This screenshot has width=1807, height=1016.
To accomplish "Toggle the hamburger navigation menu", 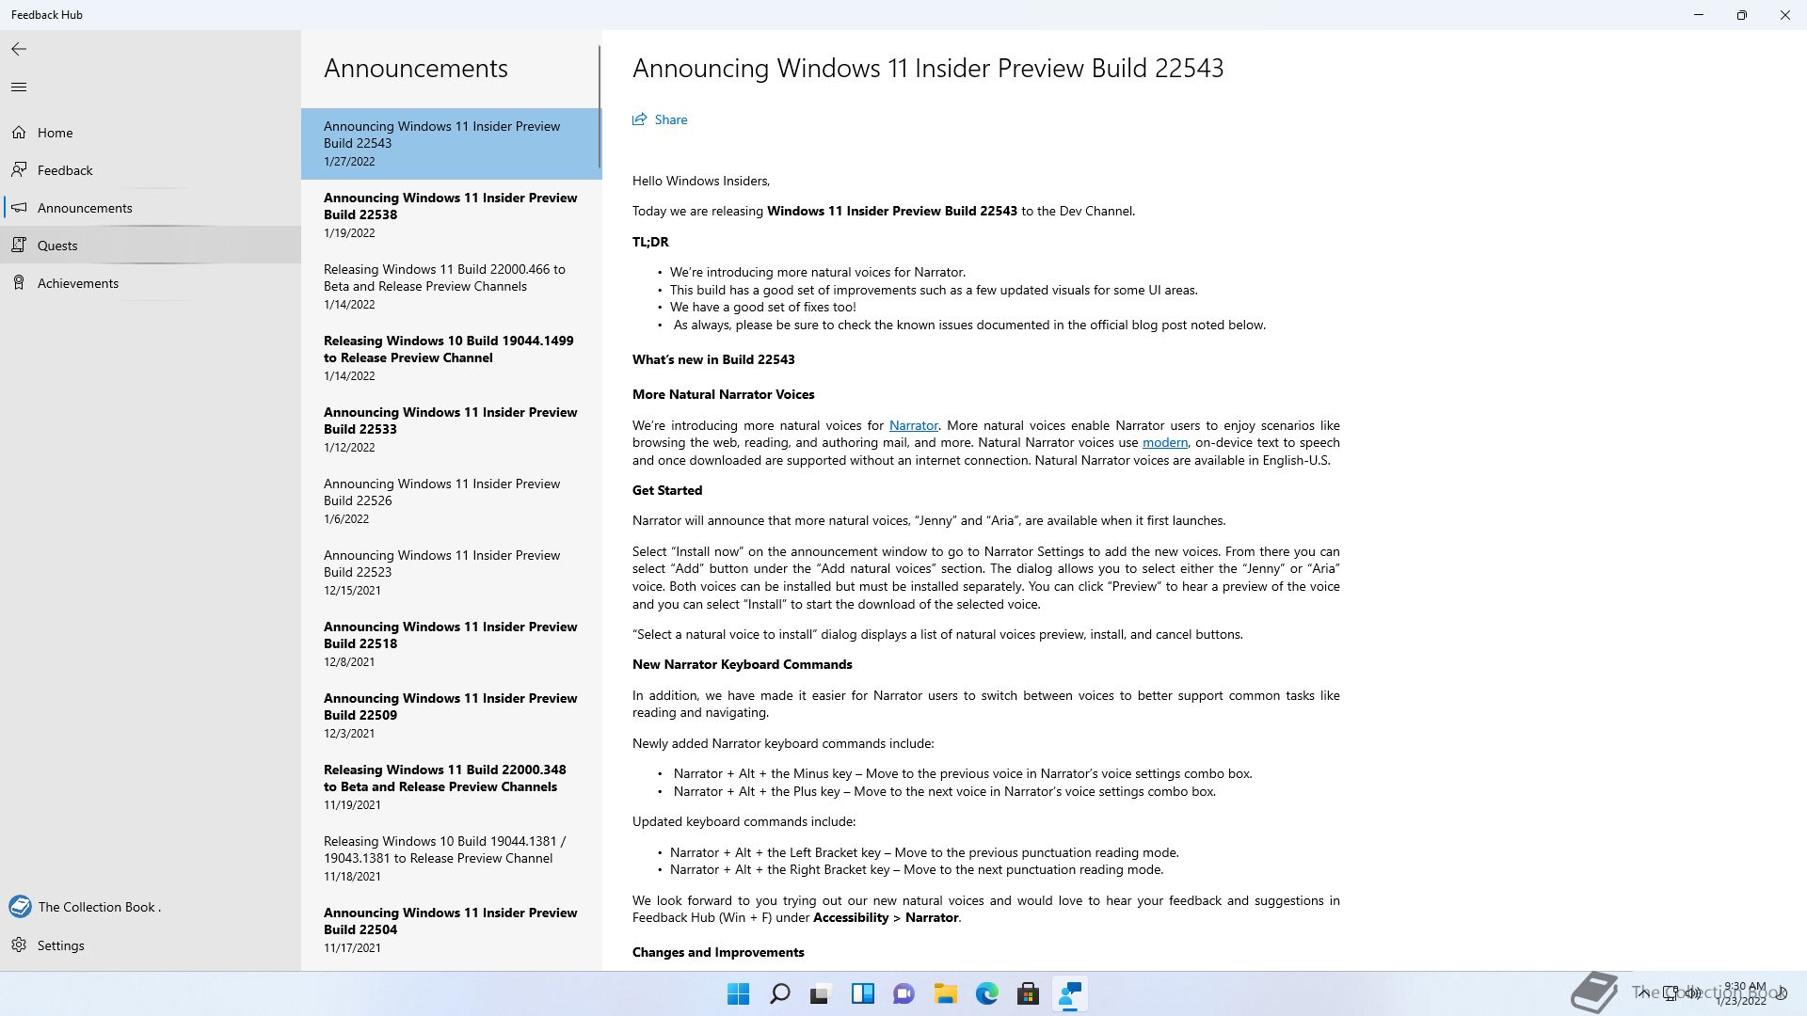I will click(19, 87).
